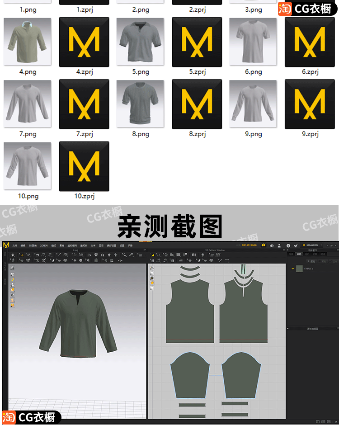The height and width of the screenshot is (434, 339).
Task: Click the 9.zprj file name label
Action: click(x=310, y=134)
